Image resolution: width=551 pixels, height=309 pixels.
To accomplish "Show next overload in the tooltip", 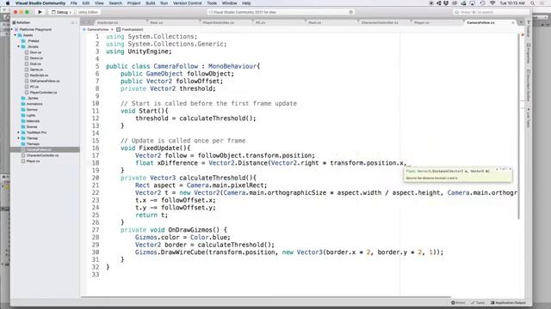I will click(510, 169).
